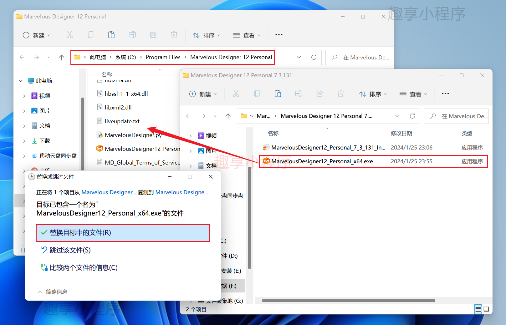The image size is (506, 325).
Task: Open 排序 dropdown in the 7.3.131 window
Action: 373,94
